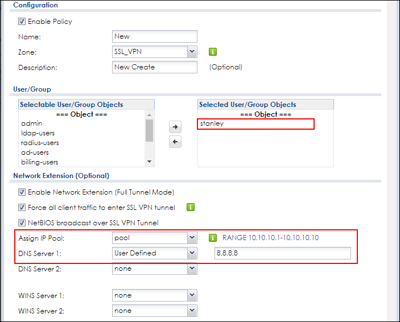
Task: Click the selectable list scroll up arrow
Action: (150, 115)
